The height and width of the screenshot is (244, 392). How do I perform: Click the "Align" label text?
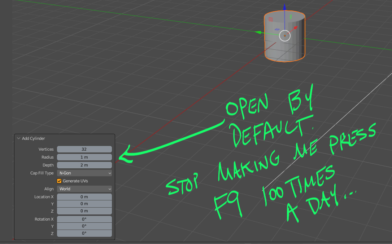(49, 189)
